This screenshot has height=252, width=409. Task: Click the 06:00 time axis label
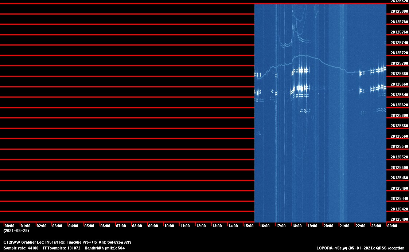105,226
